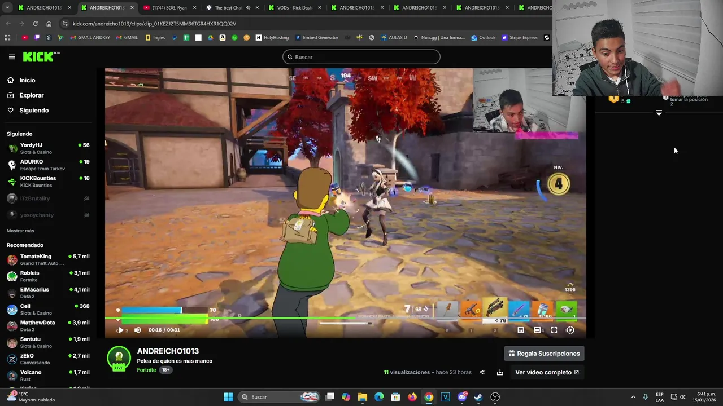Open OBS Studio from the taskbar

[495, 397]
